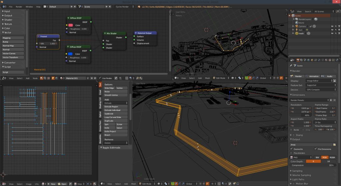Enable the Placeholders checkbox

(291, 153)
